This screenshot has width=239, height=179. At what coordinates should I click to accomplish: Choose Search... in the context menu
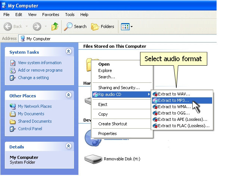coord(122,77)
